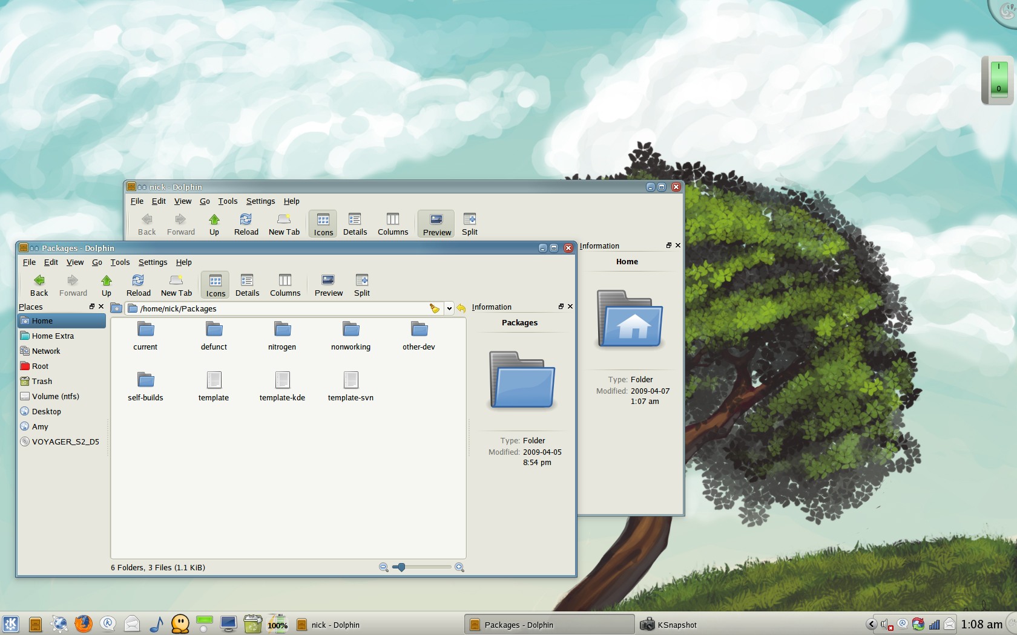Adjust the icon zoom slider

(422, 567)
